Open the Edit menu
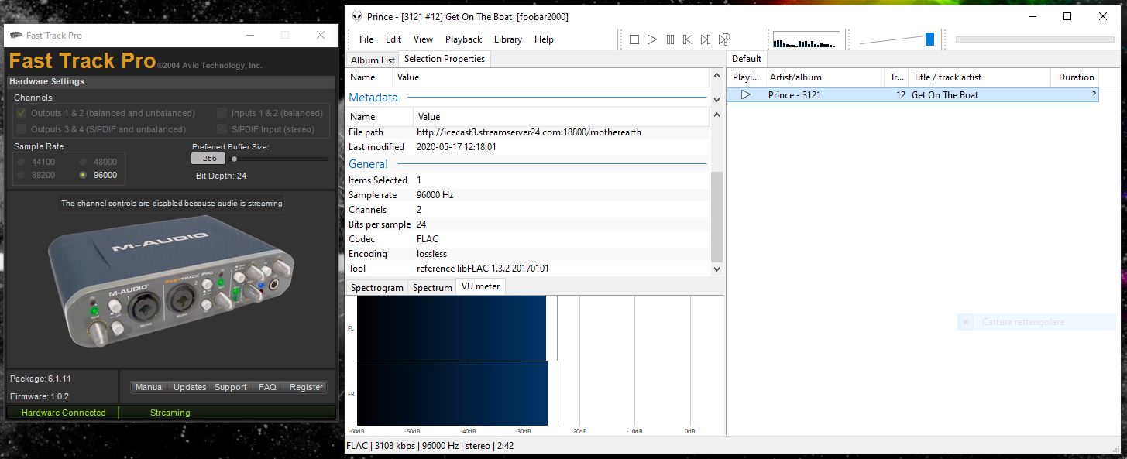The image size is (1127, 459). point(393,39)
